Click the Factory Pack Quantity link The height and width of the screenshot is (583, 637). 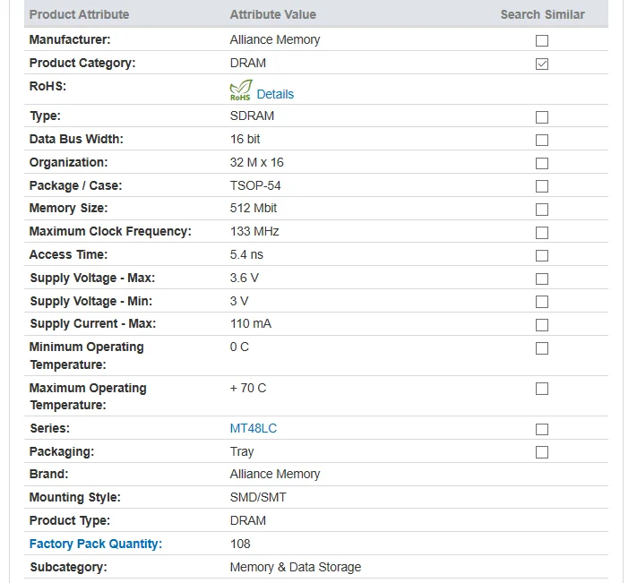pyautogui.click(x=96, y=544)
